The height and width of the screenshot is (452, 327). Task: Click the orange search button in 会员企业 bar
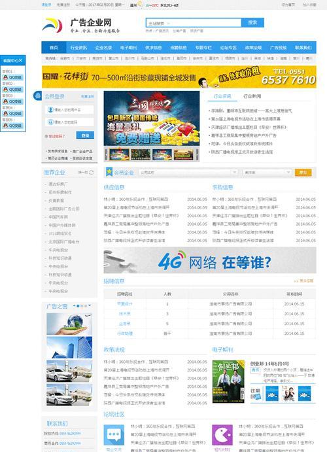303,173
